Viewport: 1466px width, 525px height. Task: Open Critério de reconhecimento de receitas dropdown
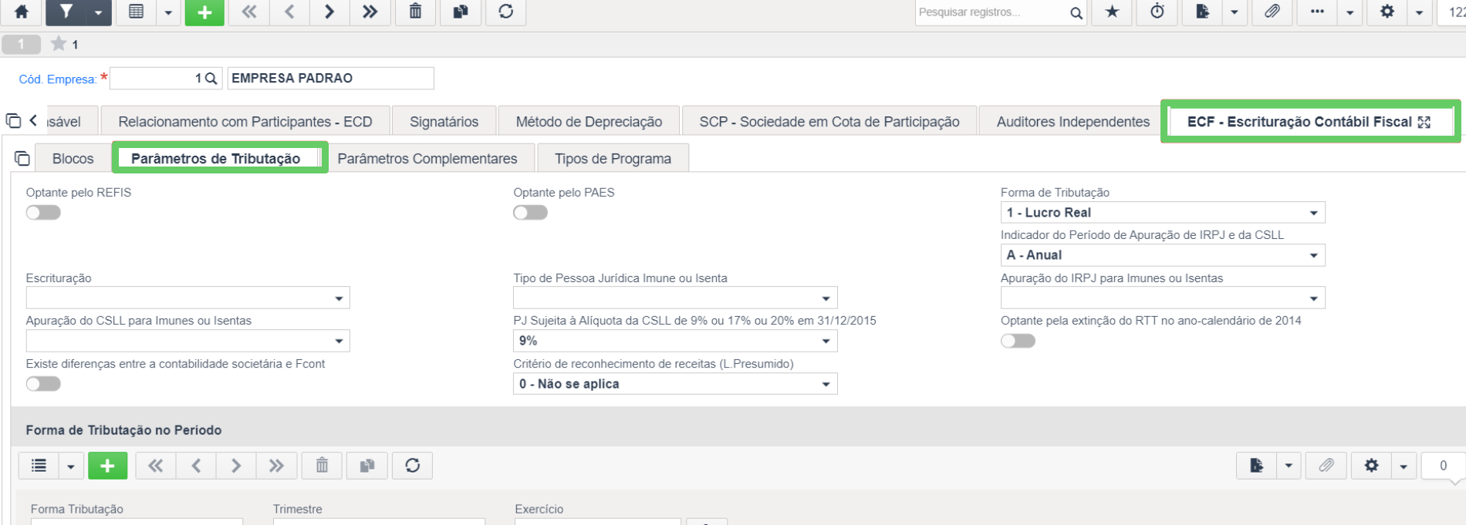coord(675,384)
